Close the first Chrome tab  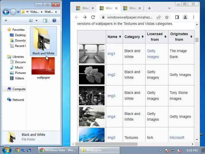93,8
